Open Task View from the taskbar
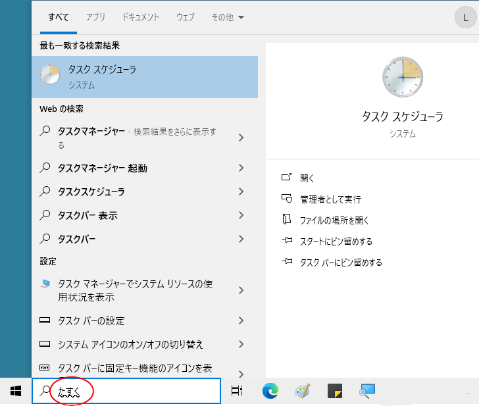 pyautogui.click(x=237, y=391)
